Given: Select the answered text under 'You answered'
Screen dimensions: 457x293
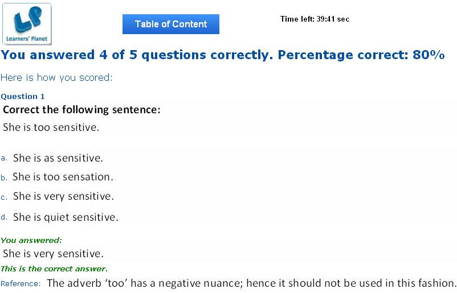Looking at the screenshot, I should pos(53,254).
